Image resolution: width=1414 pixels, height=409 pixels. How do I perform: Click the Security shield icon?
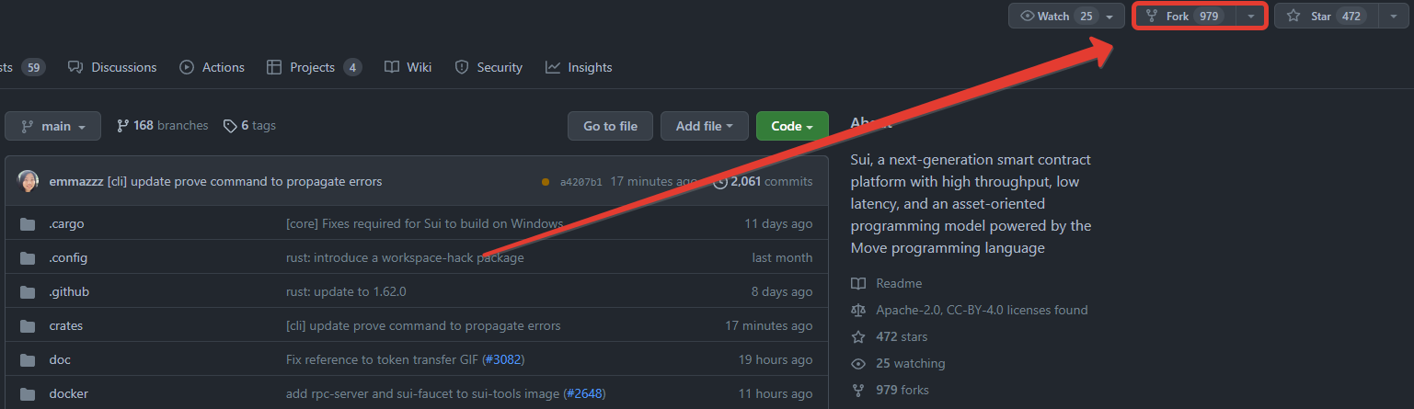tap(462, 67)
